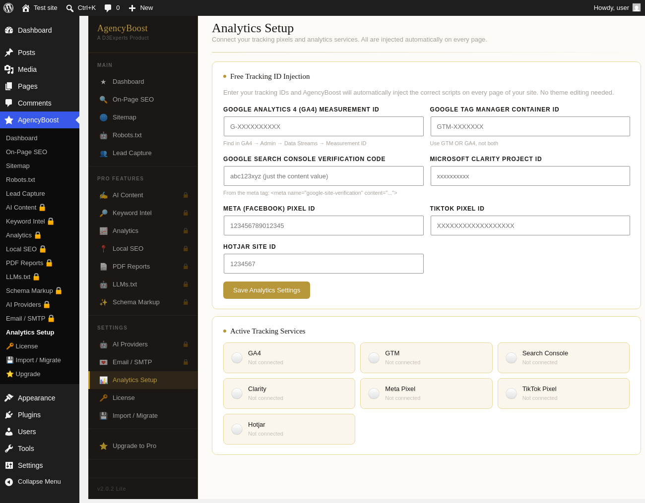Click the Save Analytics Settings button
645x503 pixels.
coord(266,290)
